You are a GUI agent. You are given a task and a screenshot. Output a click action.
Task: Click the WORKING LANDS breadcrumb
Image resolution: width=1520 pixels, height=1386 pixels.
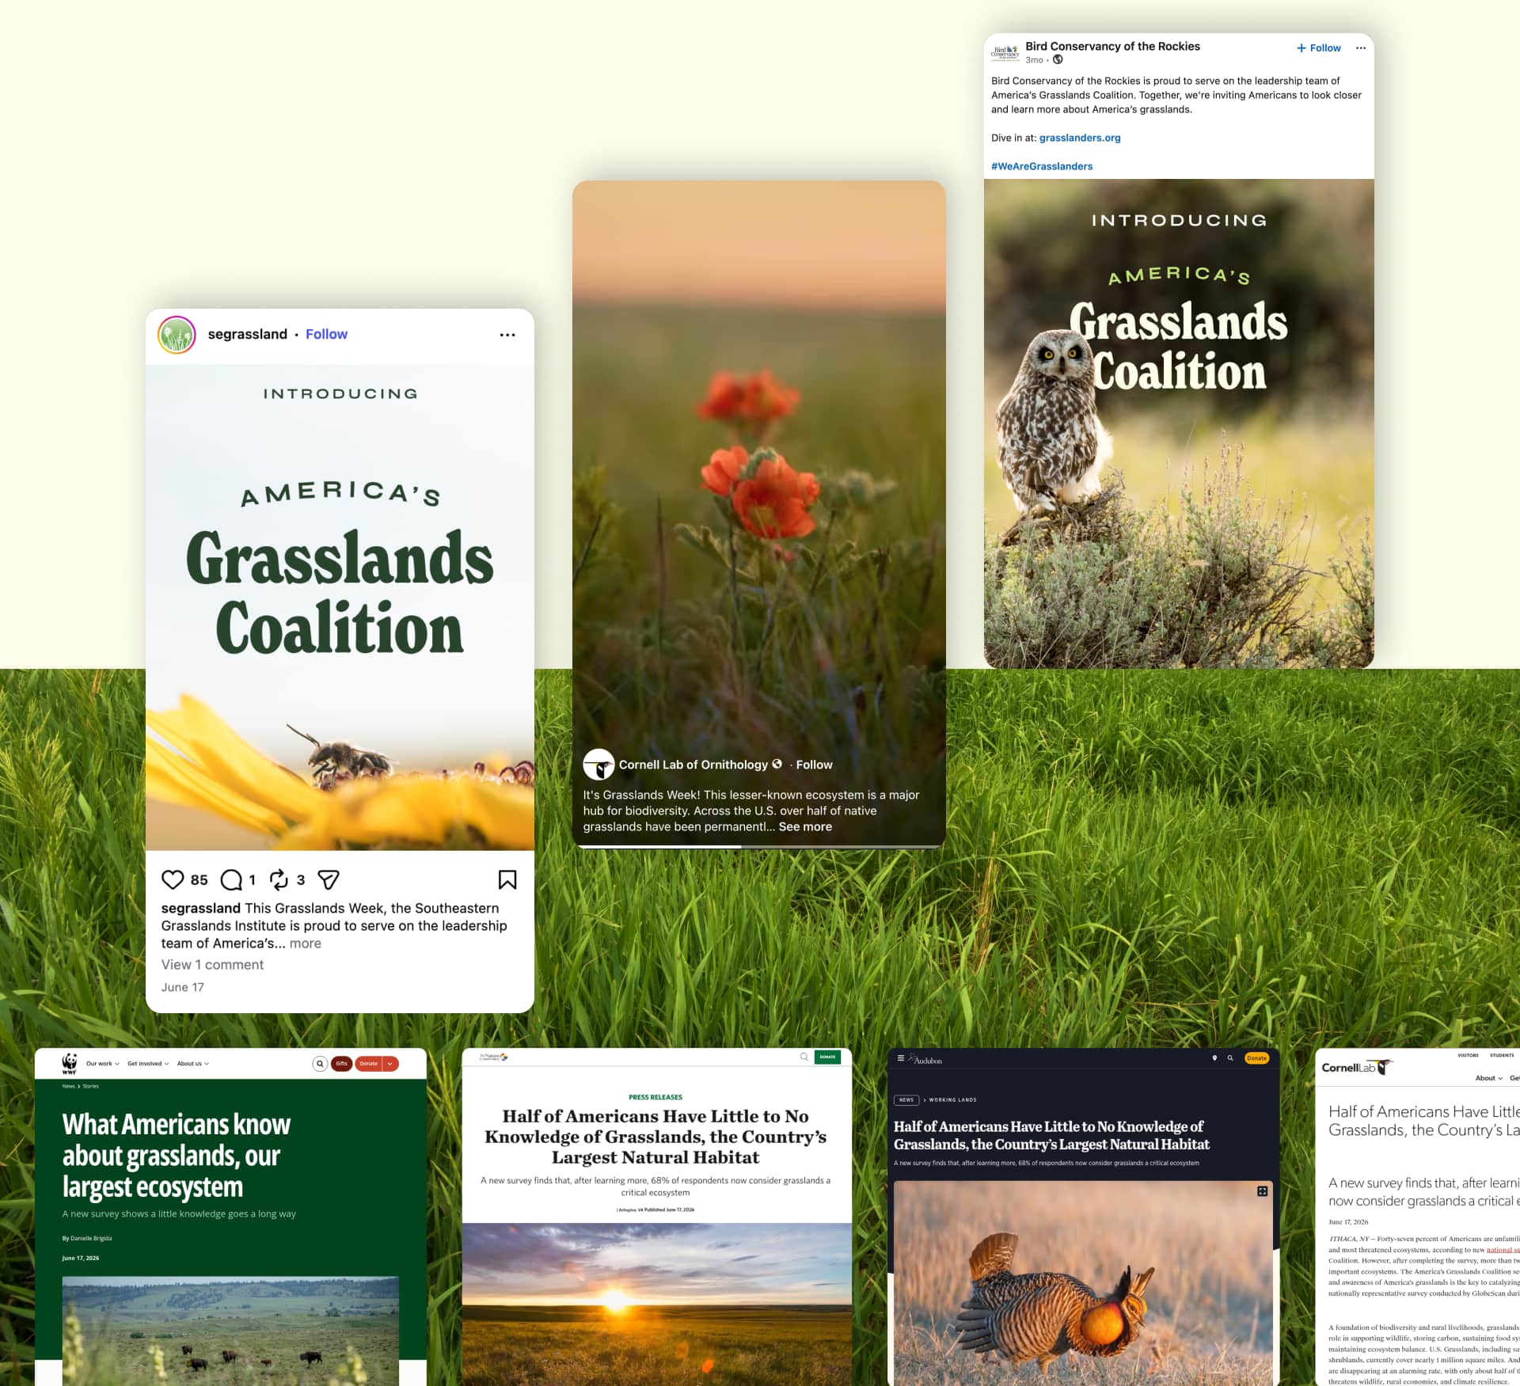click(952, 1100)
